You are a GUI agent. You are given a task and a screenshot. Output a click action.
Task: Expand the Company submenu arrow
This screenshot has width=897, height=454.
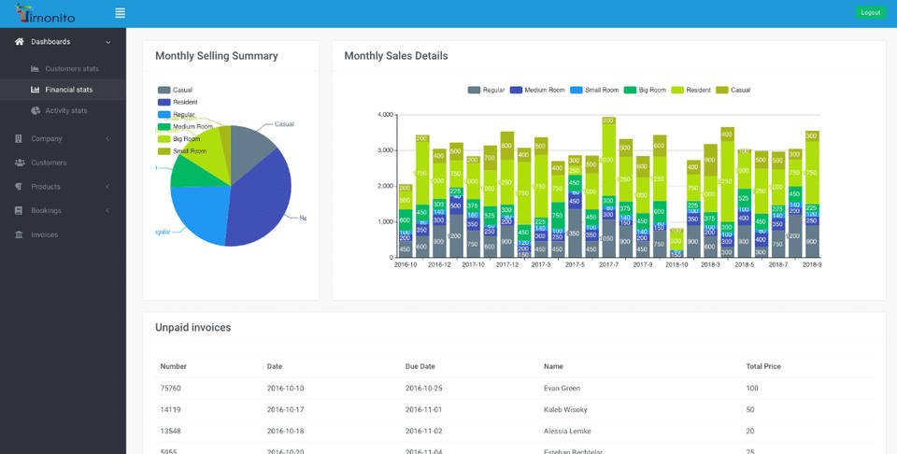point(107,138)
